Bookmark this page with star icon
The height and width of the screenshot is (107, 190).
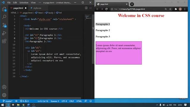(x=170, y=9)
